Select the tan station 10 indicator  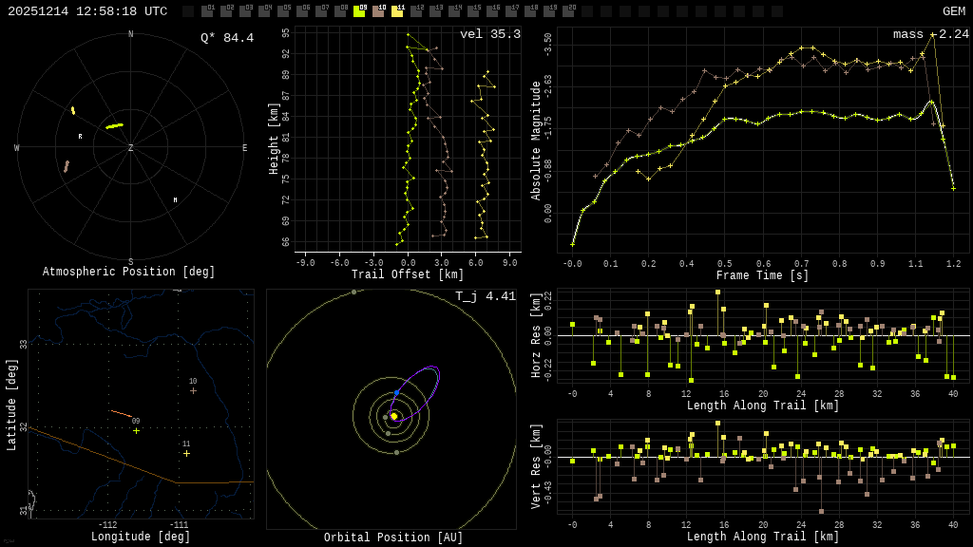(x=378, y=11)
